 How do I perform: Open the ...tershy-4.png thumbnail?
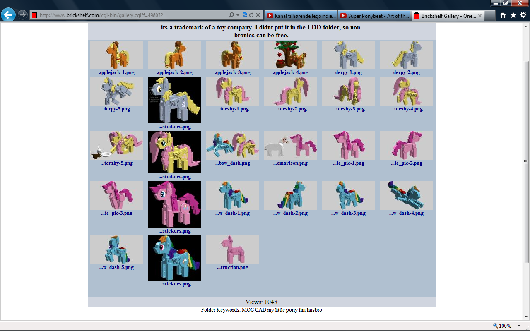[407, 91]
